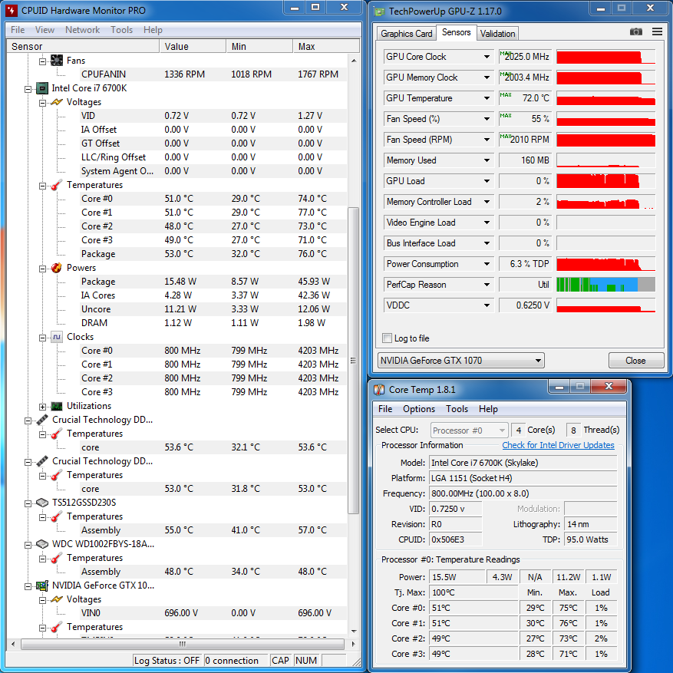Open the GPU Core Clock sensor dropdown

point(487,57)
